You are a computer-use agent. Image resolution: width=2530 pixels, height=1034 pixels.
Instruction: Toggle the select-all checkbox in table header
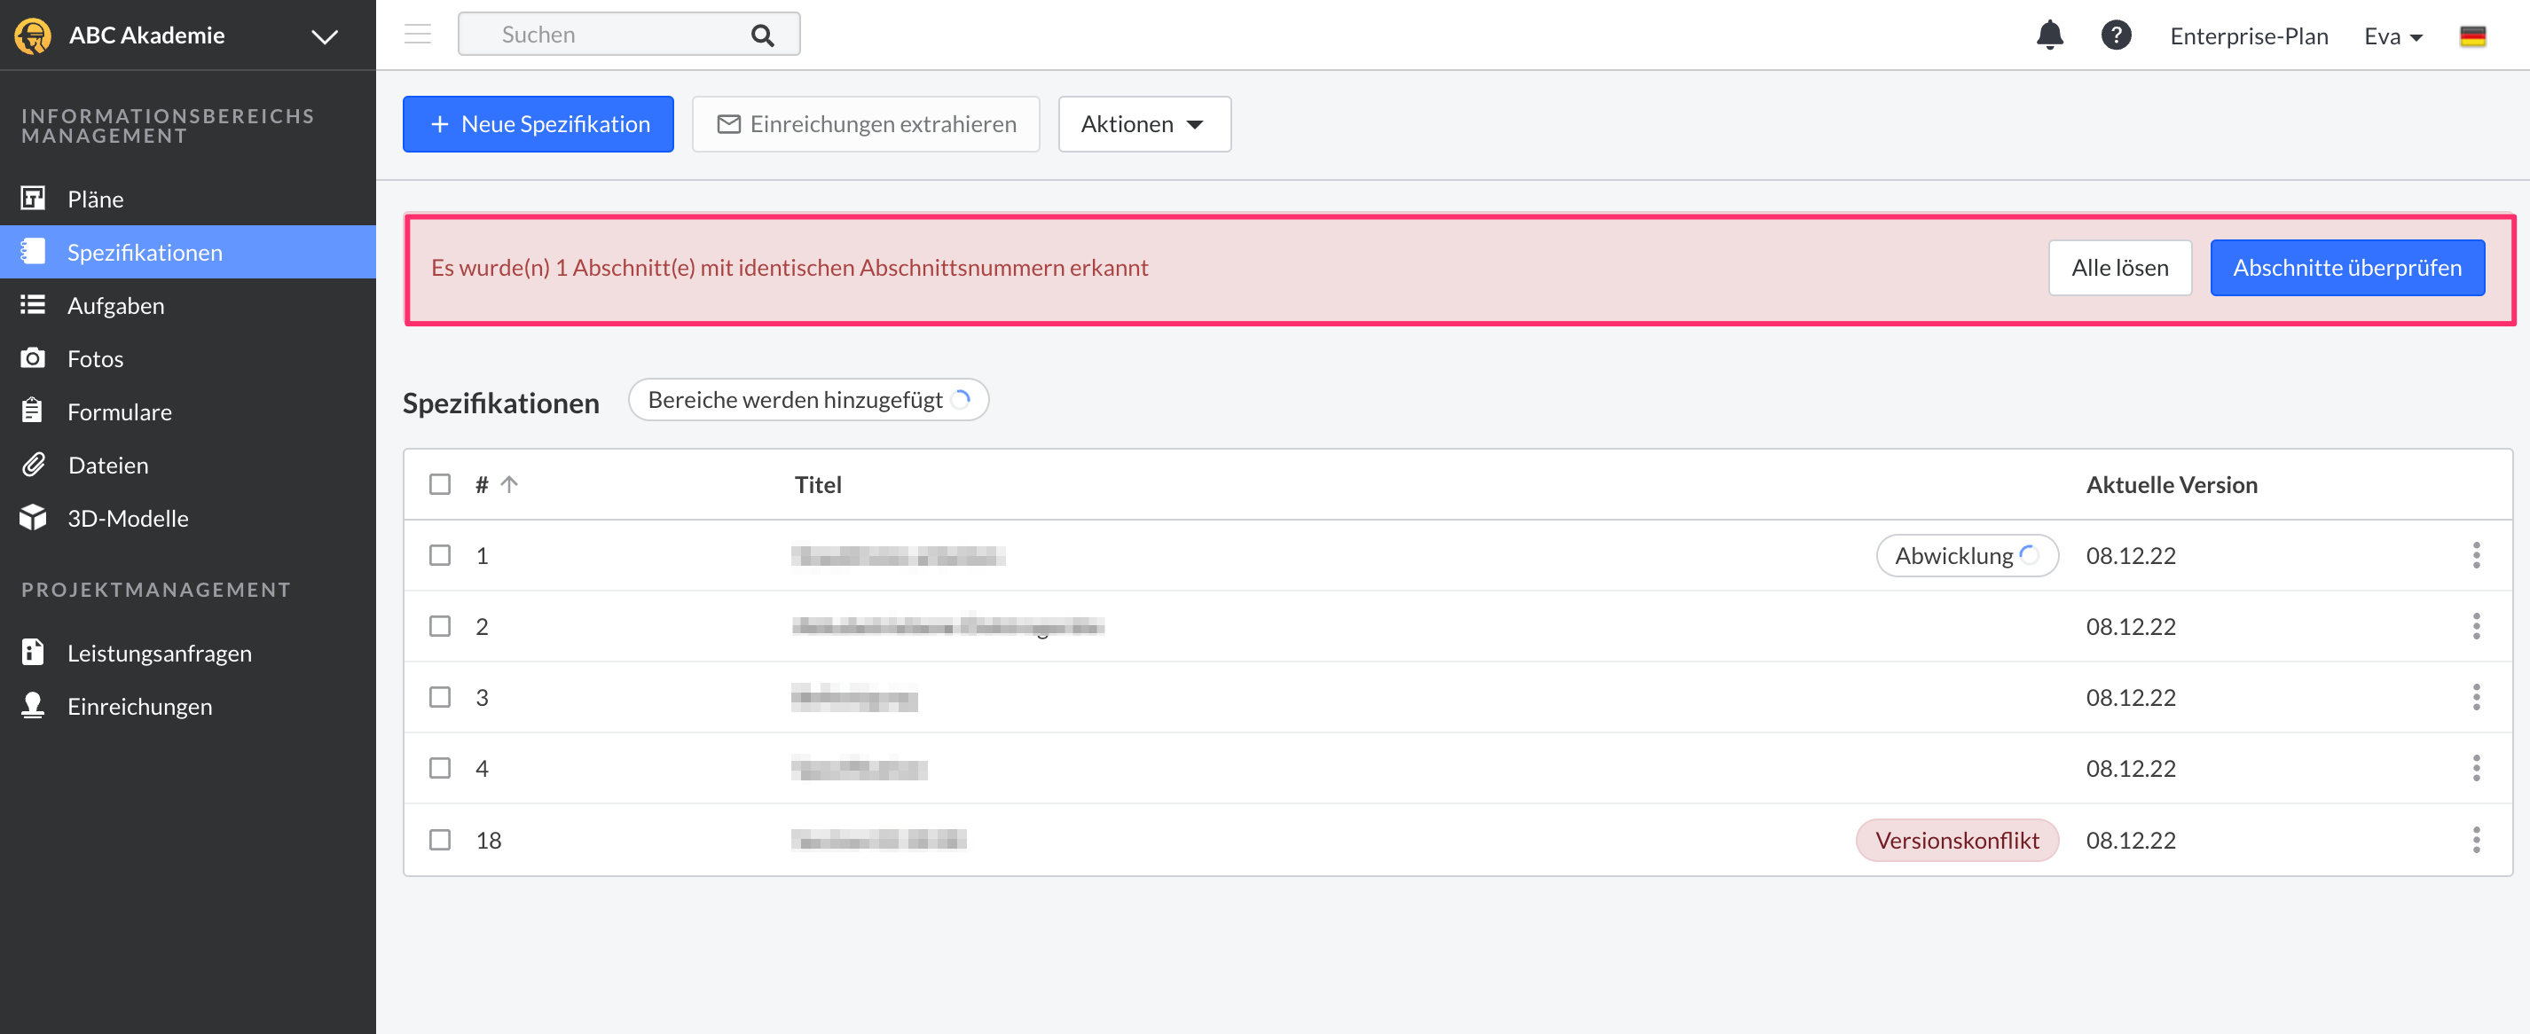(440, 484)
